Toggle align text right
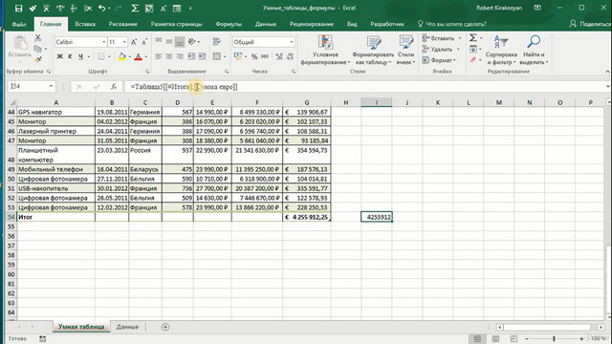This screenshot has width=612, height=344. point(180,56)
